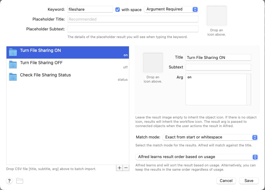Open the Alfred learns result order dropdown
Viewport: 265px width, 190px height.
point(196,157)
